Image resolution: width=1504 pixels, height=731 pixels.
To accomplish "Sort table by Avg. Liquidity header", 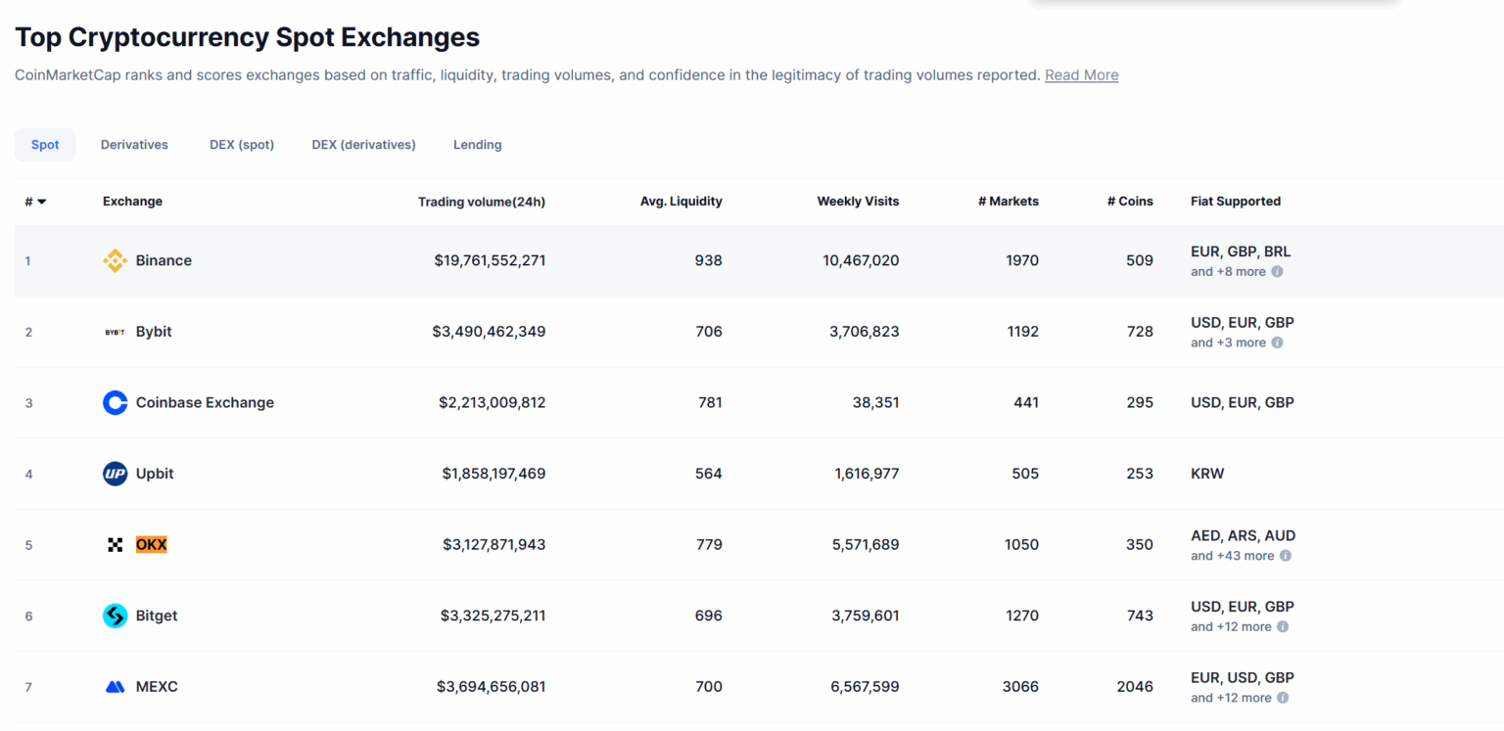I will [681, 202].
